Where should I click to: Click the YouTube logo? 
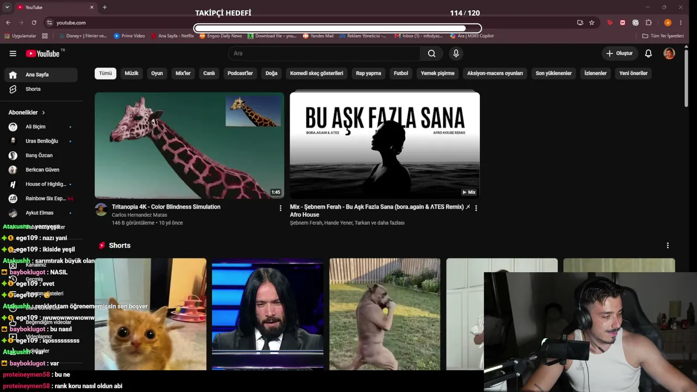coord(42,53)
